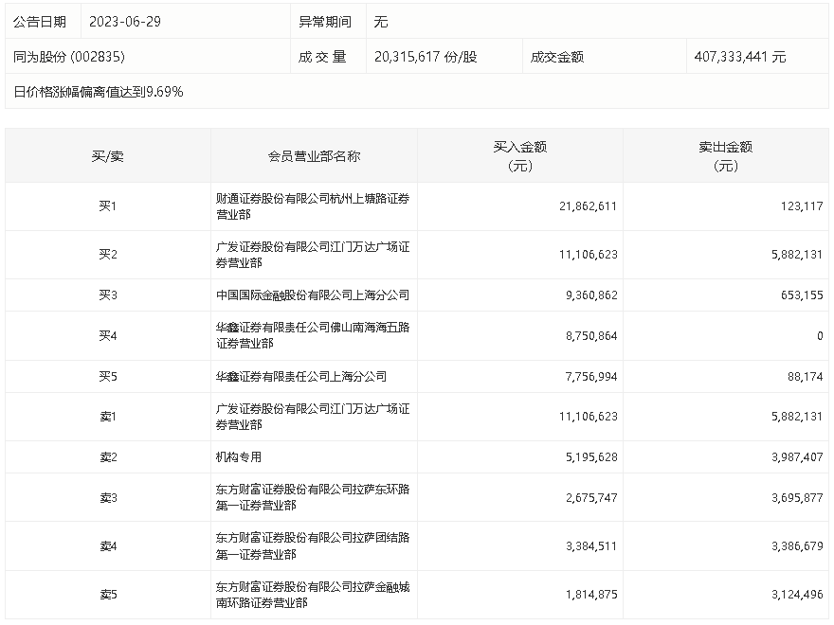The image size is (834, 625).
Task: Select 11,106,623 in the 买2 row
Action: 588,255
